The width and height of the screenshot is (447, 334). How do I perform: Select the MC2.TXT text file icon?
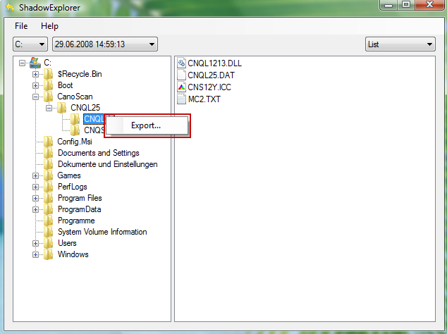(181, 98)
